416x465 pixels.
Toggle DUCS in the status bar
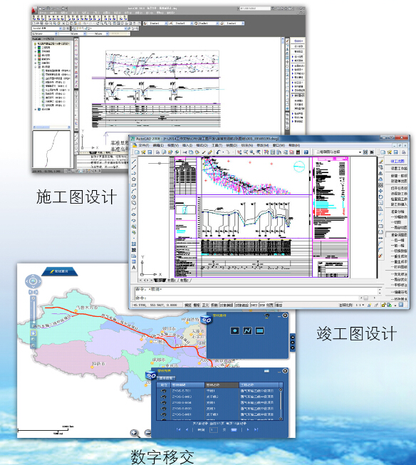point(254,305)
